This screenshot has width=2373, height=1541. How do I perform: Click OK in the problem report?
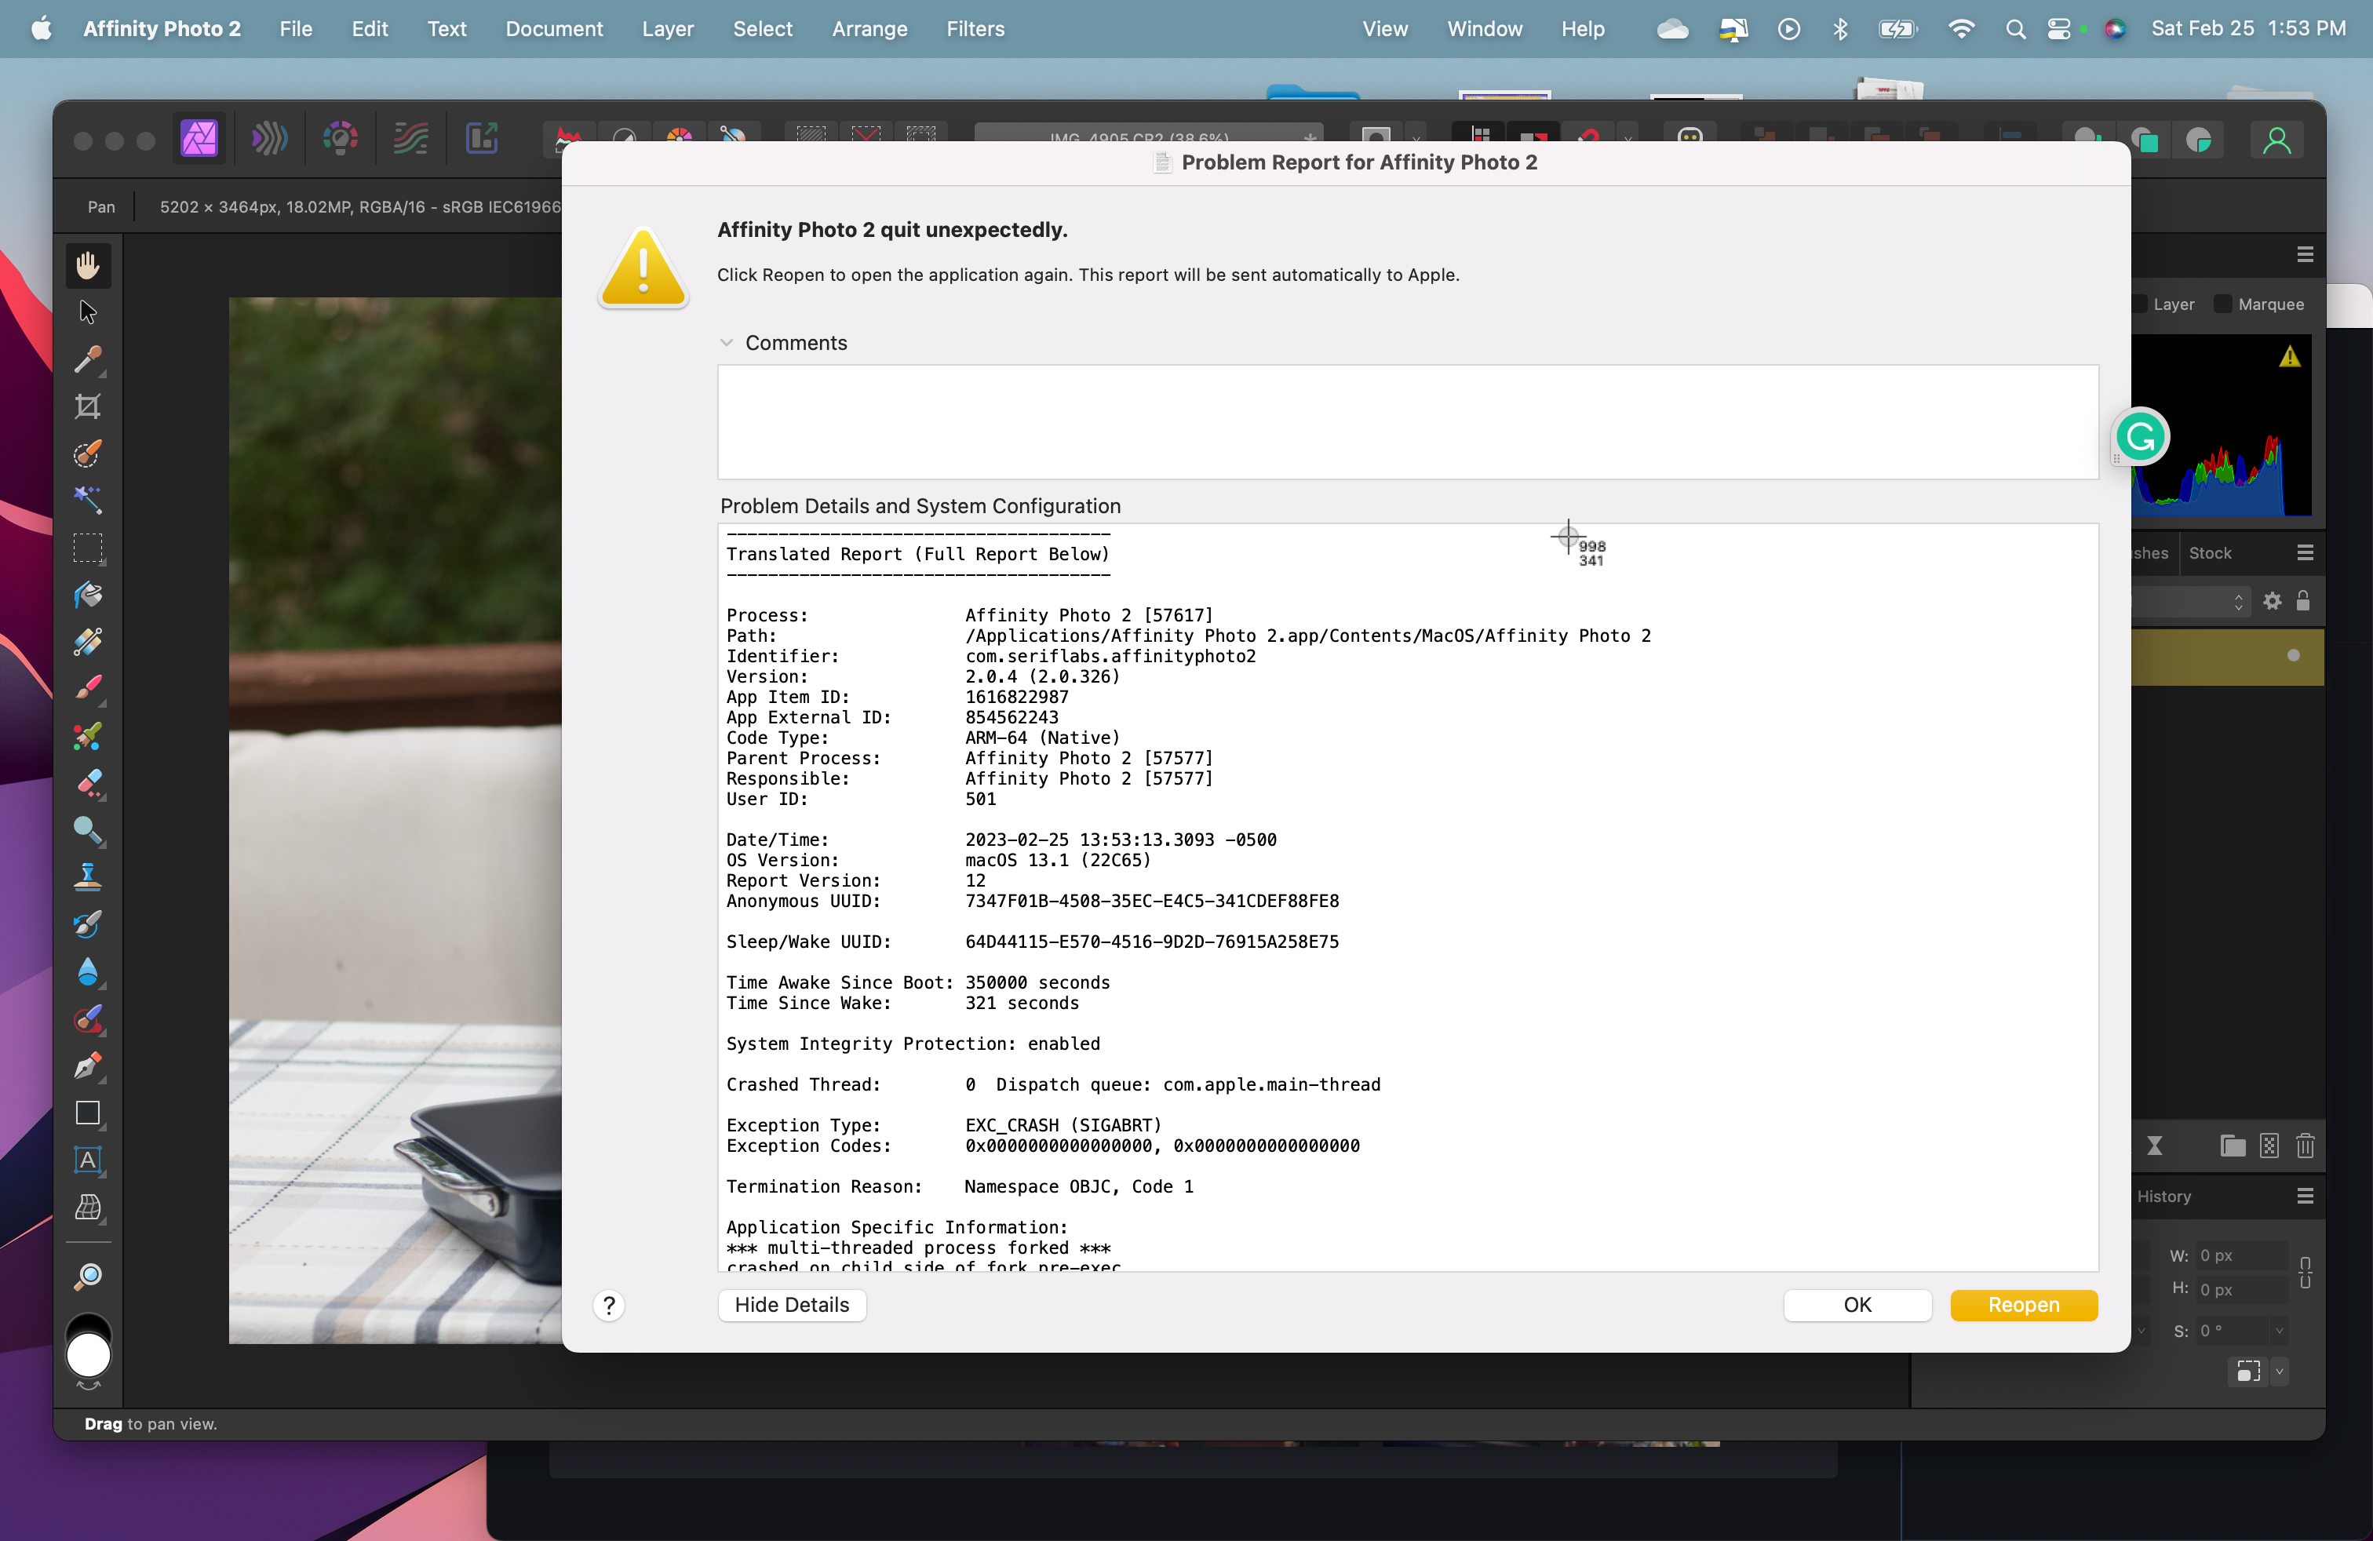1857,1305
